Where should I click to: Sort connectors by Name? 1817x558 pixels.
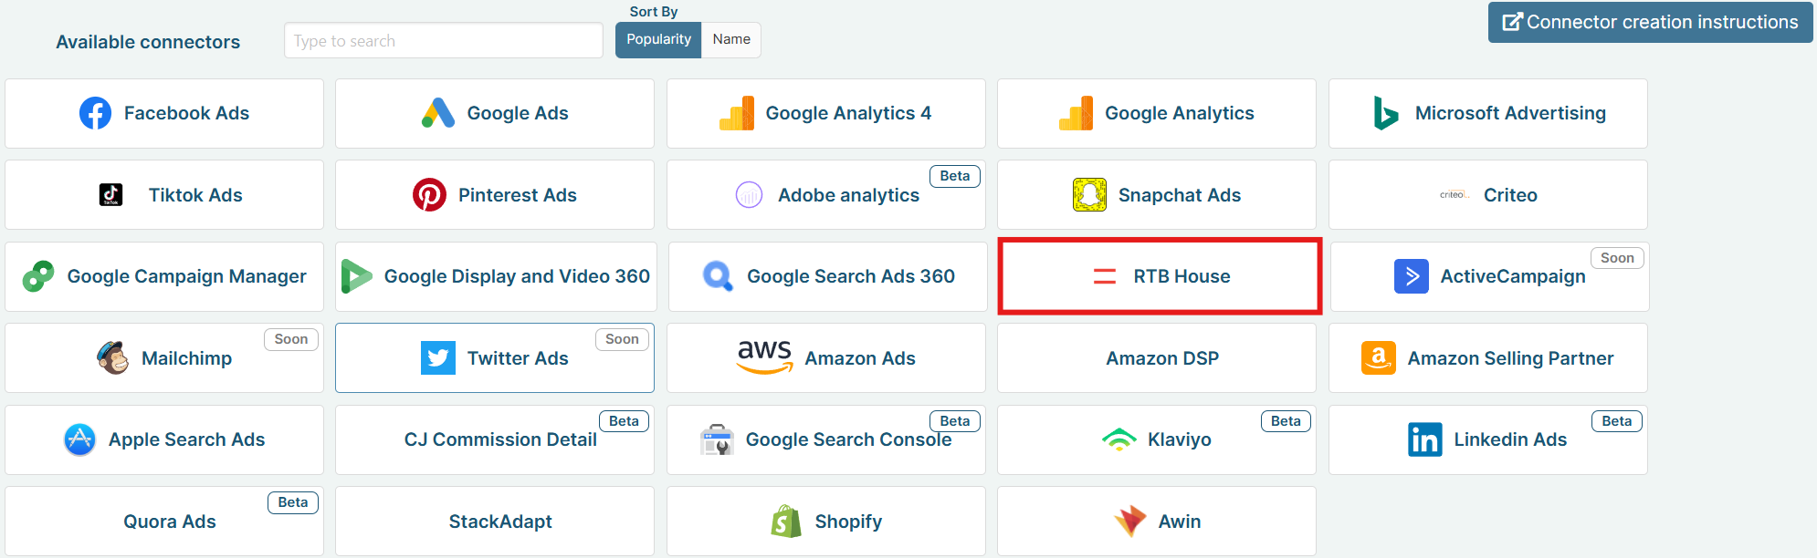tap(731, 40)
